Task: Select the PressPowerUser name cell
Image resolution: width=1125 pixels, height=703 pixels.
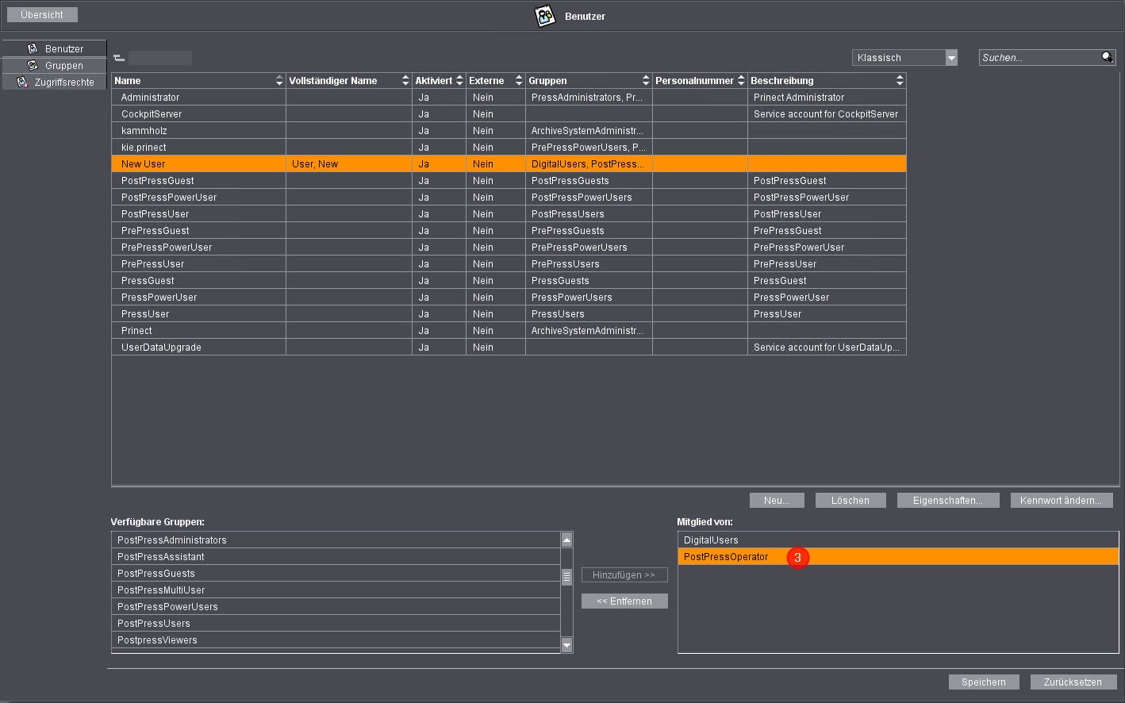Action: [198, 297]
